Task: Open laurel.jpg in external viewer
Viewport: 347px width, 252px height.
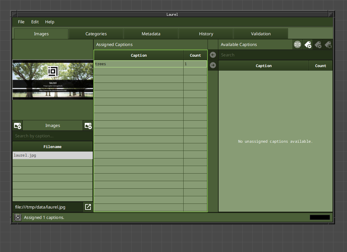Action: coord(88,207)
